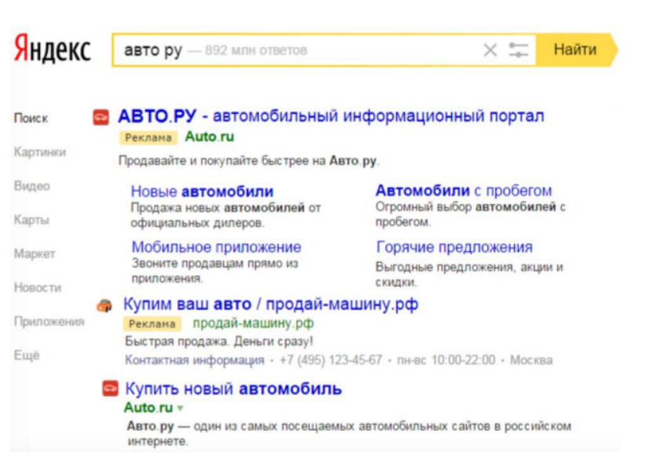The image size is (653, 467).
Task: Expand the Ещё menu item
Action: 27,356
